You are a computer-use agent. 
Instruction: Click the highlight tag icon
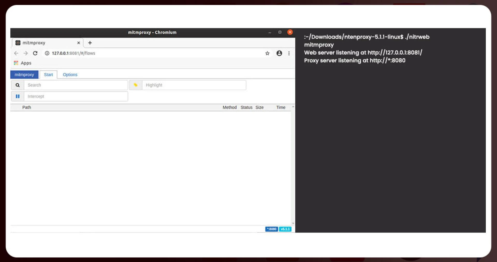coord(136,85)
